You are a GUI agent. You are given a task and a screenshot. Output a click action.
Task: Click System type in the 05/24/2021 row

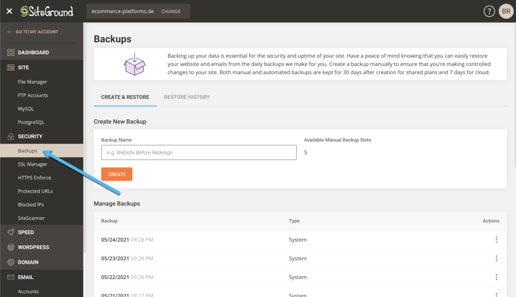tap(298, 240)
